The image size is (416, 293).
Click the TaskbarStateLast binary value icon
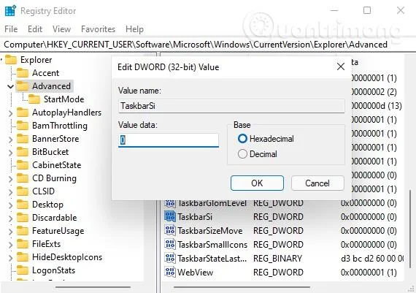pyautogui.click(x=170, y=258)
